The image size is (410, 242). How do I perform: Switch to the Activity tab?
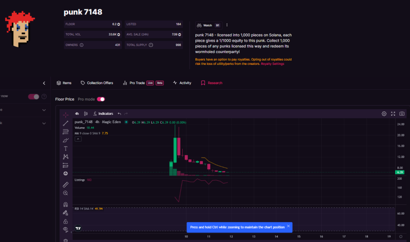pyautogui.click(x=182, y=83)
